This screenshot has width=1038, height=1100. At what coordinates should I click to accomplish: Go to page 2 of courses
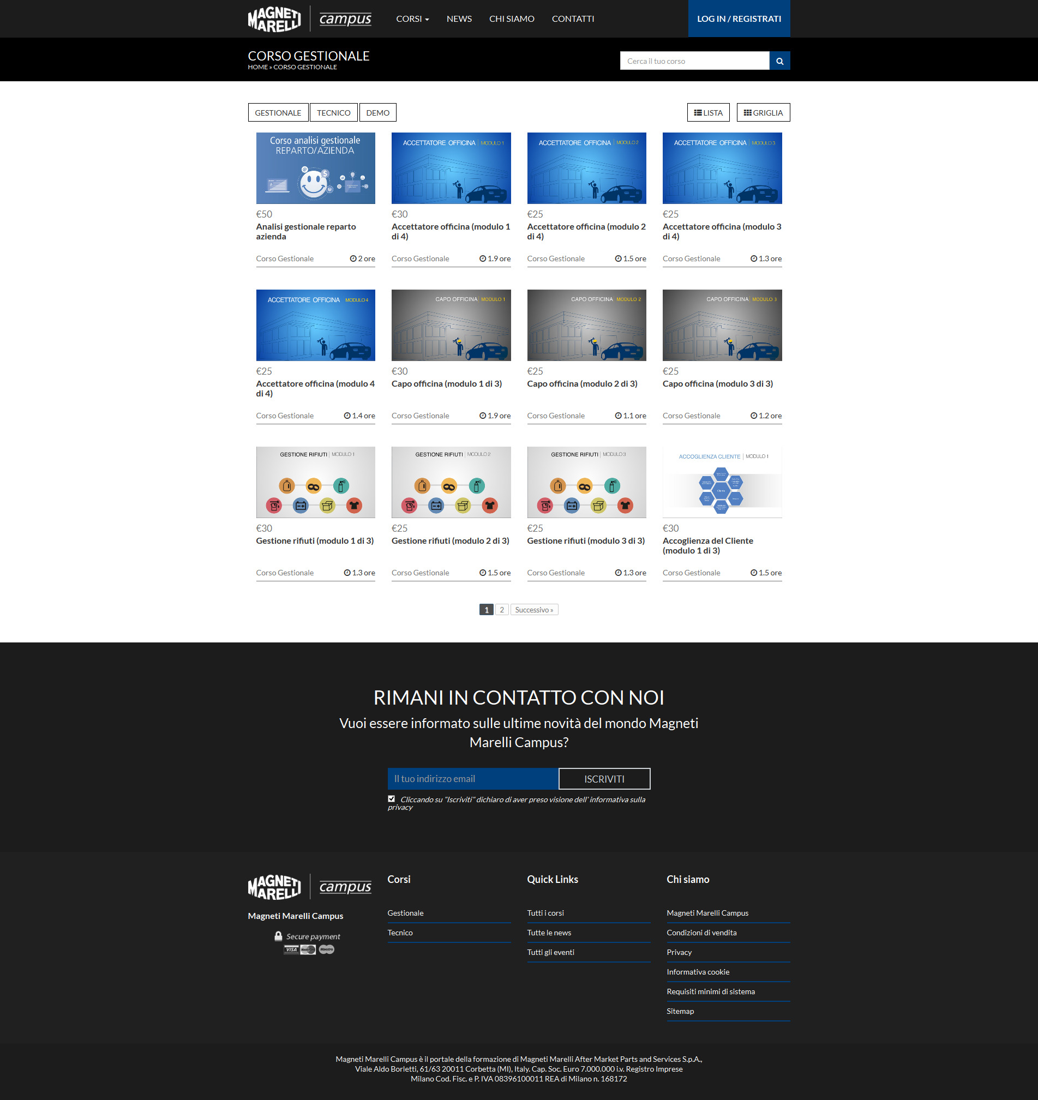click(x=501, y=610)
